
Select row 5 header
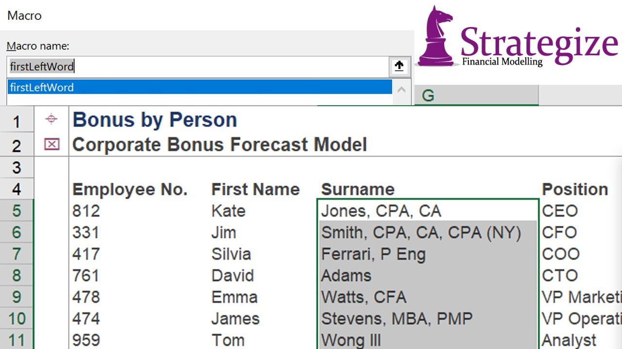pos(17,211)
